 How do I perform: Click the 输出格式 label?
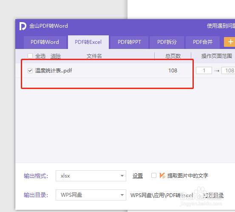pyautogui.click(x=36, y=176)
